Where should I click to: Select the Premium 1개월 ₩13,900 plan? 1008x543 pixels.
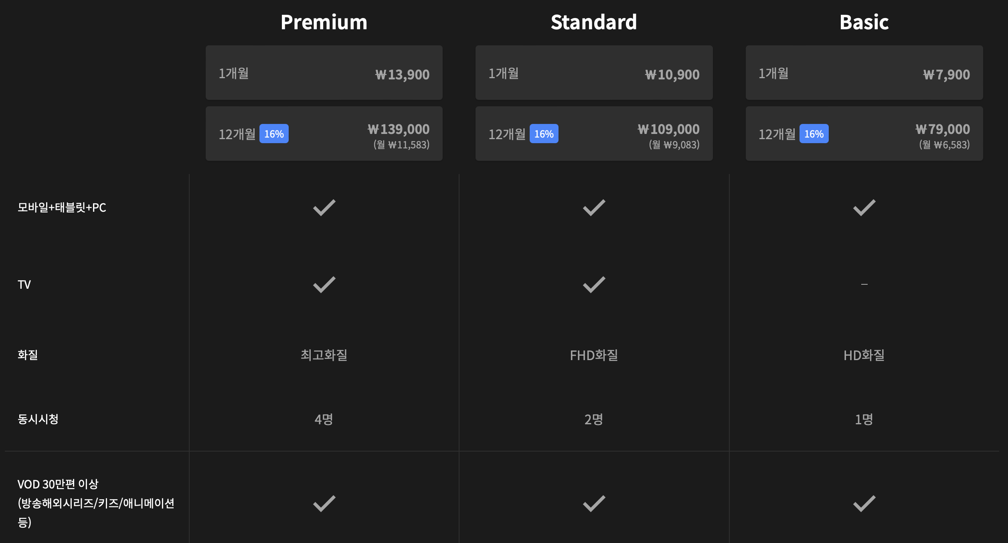click(x=323, y=73)
